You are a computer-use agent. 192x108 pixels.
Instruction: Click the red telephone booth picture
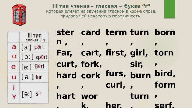(x=19, y=15)
